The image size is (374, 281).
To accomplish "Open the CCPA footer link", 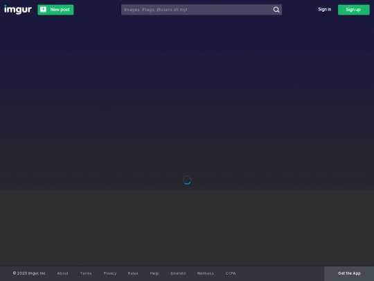I will click(231, 273).
